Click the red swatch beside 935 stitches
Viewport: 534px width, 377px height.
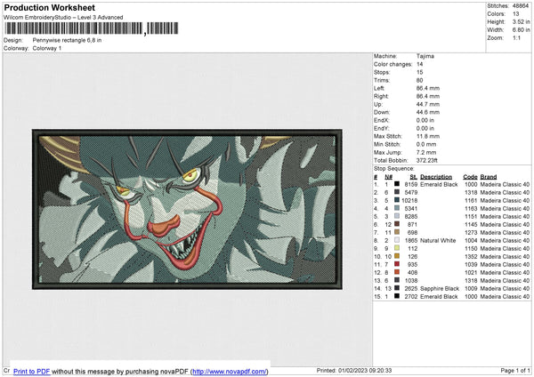tap(397, 264)
